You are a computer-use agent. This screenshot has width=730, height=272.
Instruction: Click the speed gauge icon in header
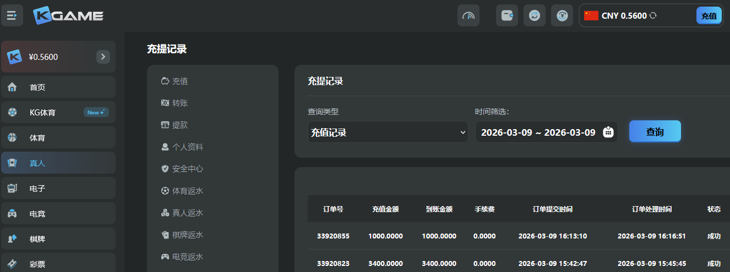(468, 15)
